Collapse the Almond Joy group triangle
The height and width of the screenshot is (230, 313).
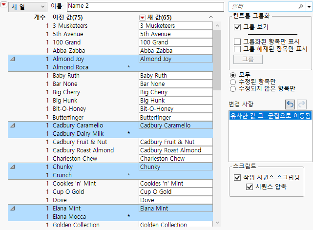pos(13,59)
